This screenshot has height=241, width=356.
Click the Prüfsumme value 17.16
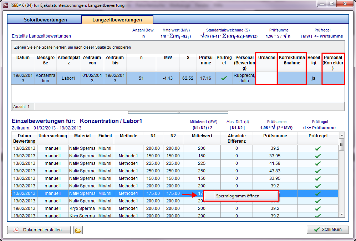(206, 78)
